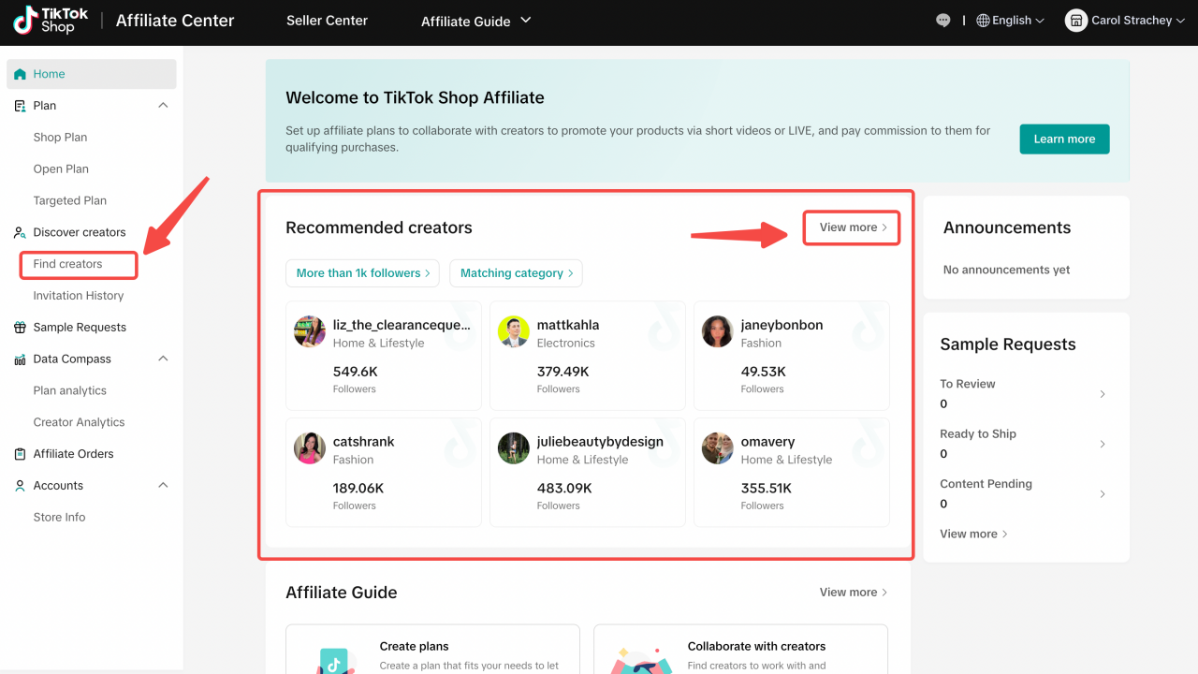Open Open Plan in sidebar

61,169
